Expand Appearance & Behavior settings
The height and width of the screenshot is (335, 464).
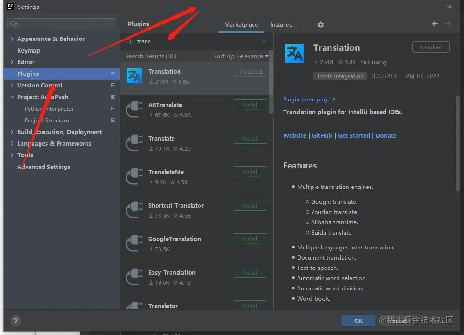(12, 39)
